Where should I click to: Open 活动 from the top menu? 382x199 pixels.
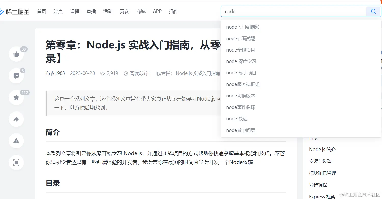(108, 11)
